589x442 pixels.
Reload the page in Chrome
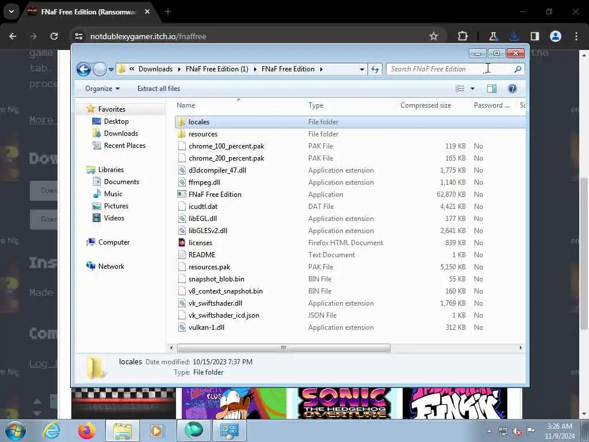(x=54, y=36)
